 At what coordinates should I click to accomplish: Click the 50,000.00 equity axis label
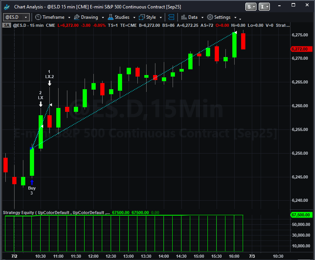(301, 224)
